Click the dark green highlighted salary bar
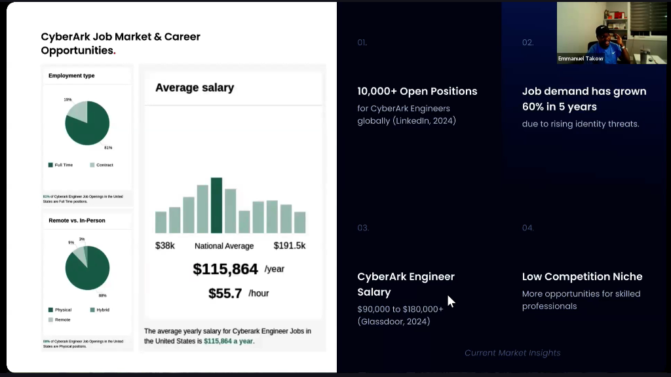Screen dimensions: 671x377 (x=216, y=205)
